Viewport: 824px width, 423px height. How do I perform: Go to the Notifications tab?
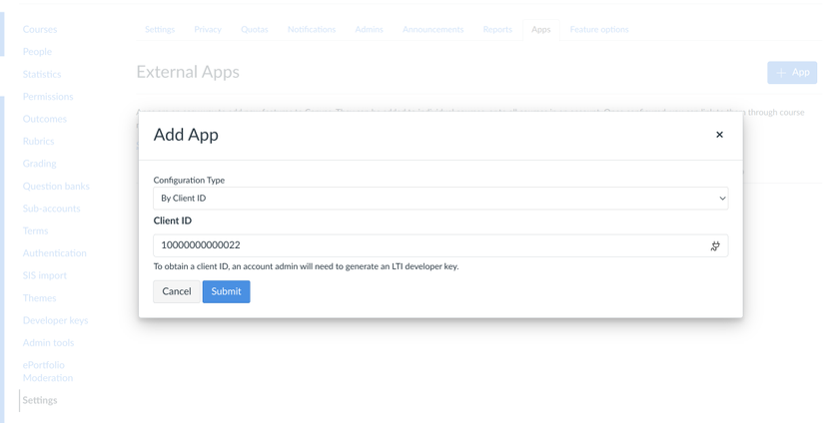[x=311, y=29]
